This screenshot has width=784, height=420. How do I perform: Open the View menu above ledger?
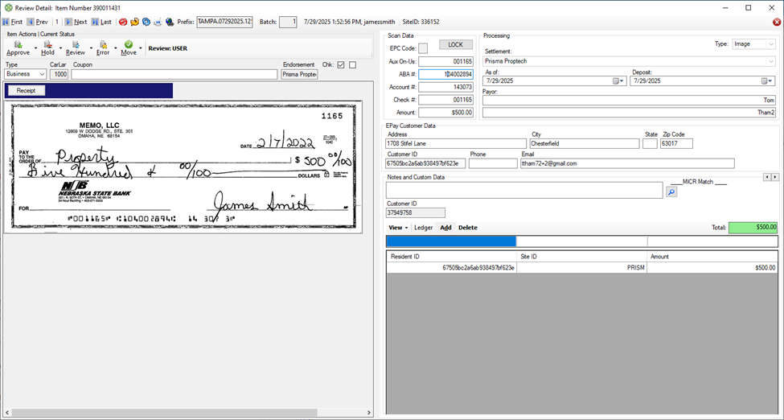tap(398, 228)
